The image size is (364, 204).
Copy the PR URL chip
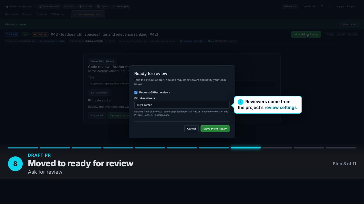330,35
